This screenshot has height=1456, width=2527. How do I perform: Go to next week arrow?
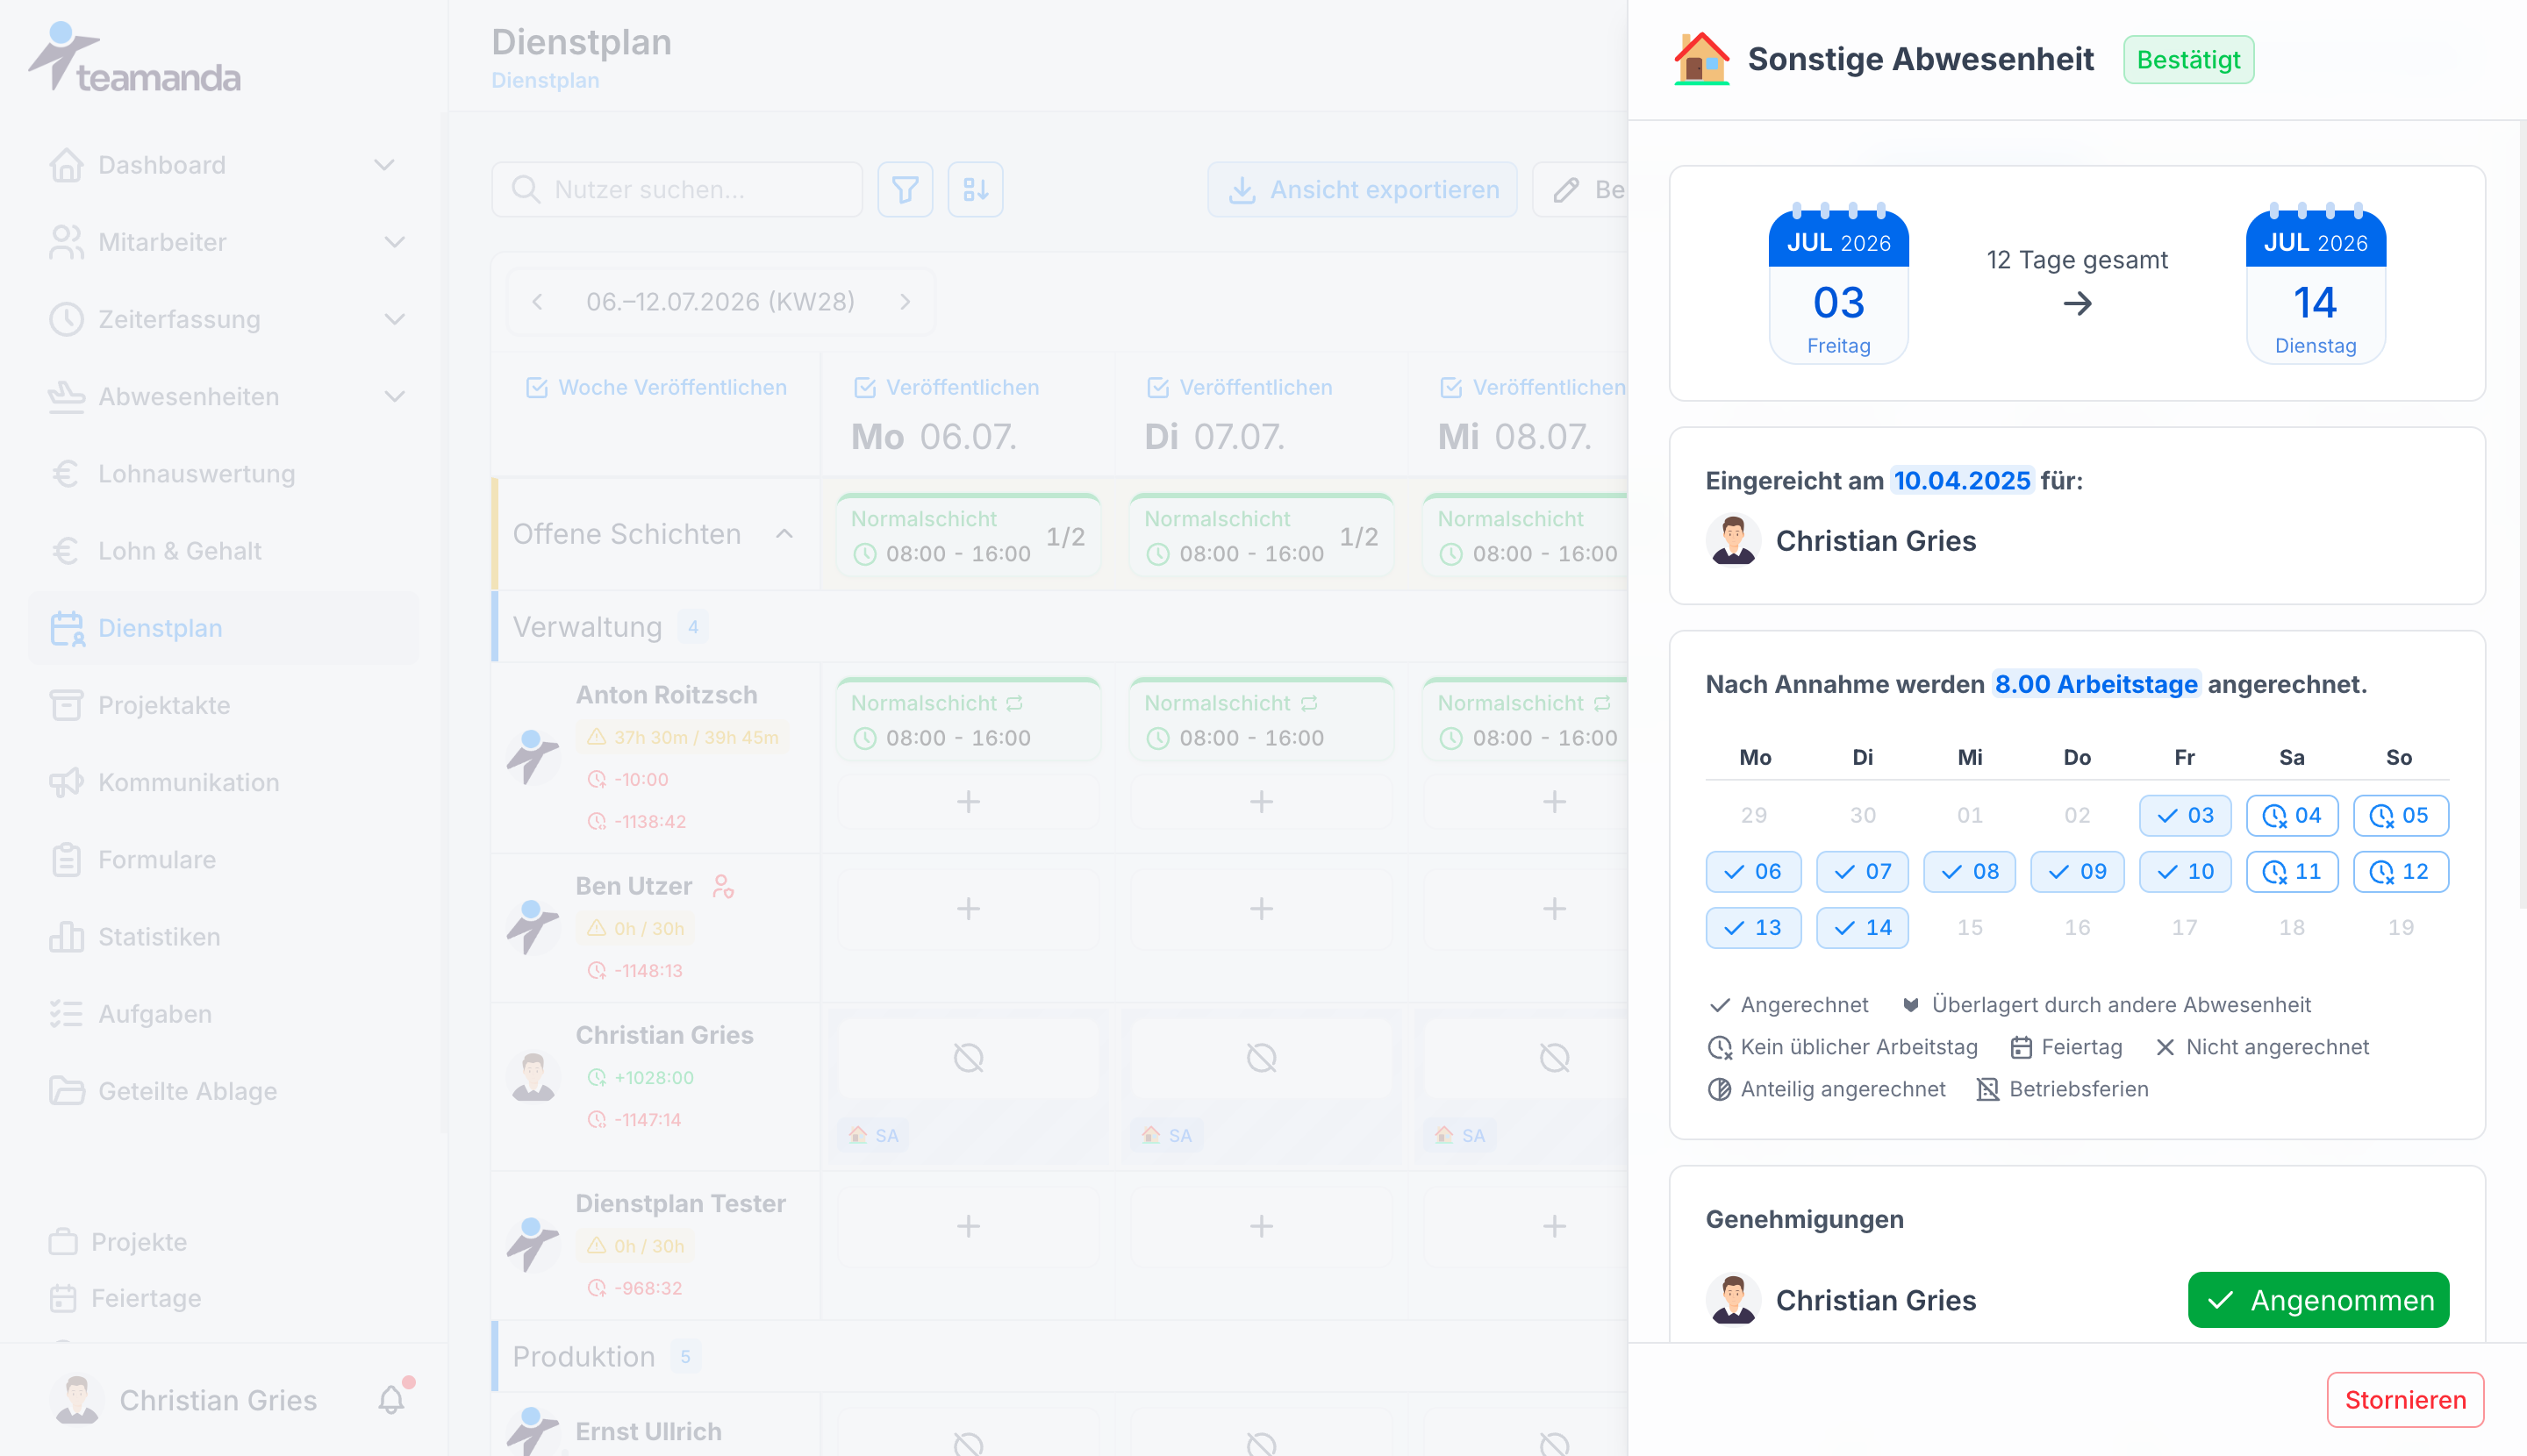(905, 302)
